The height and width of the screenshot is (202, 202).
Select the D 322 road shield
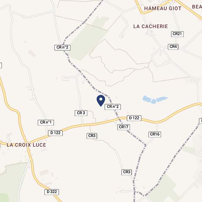[x=52, y=192]
